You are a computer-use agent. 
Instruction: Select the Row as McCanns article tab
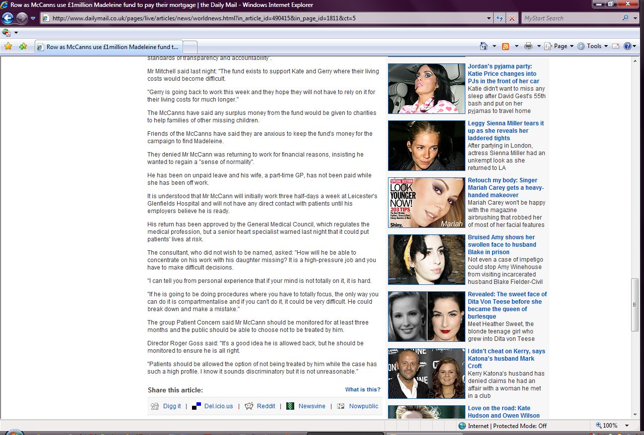(x=109, y=47)
